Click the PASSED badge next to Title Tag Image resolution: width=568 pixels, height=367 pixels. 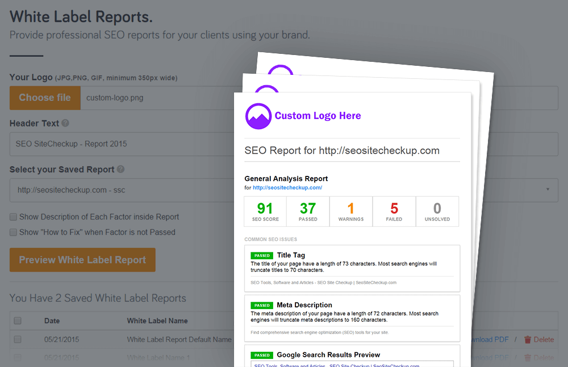point(261,255)
